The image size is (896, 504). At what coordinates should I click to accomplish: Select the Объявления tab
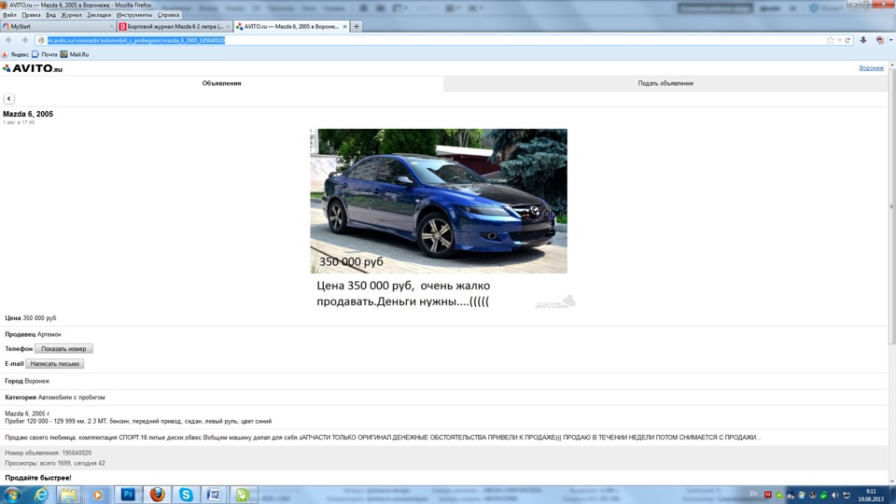coord(222,83)
